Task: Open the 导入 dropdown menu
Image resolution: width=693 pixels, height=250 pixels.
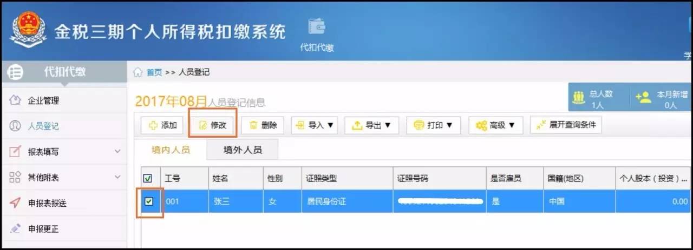Action: (x=315, y=125)
